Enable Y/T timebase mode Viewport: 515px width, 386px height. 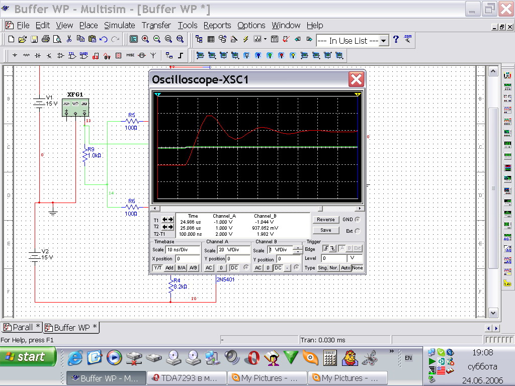tap(158, 268)
